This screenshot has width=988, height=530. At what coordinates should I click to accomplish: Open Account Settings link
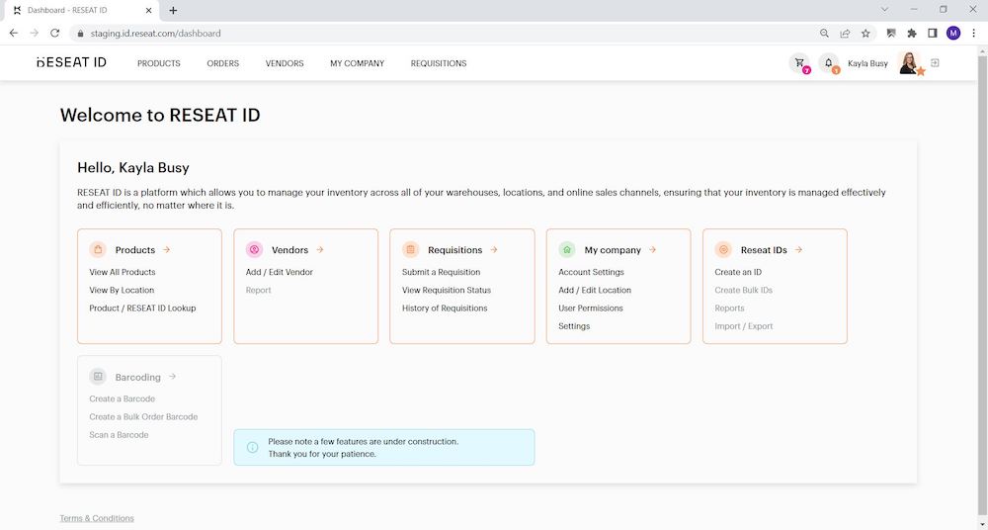click(x=591, y=272)
